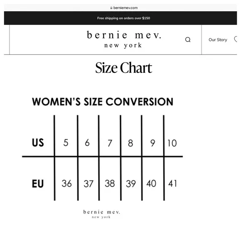This screenshot has width=241, height=241.
Task: Click the EU 38 cell
Action: (110, 183)
